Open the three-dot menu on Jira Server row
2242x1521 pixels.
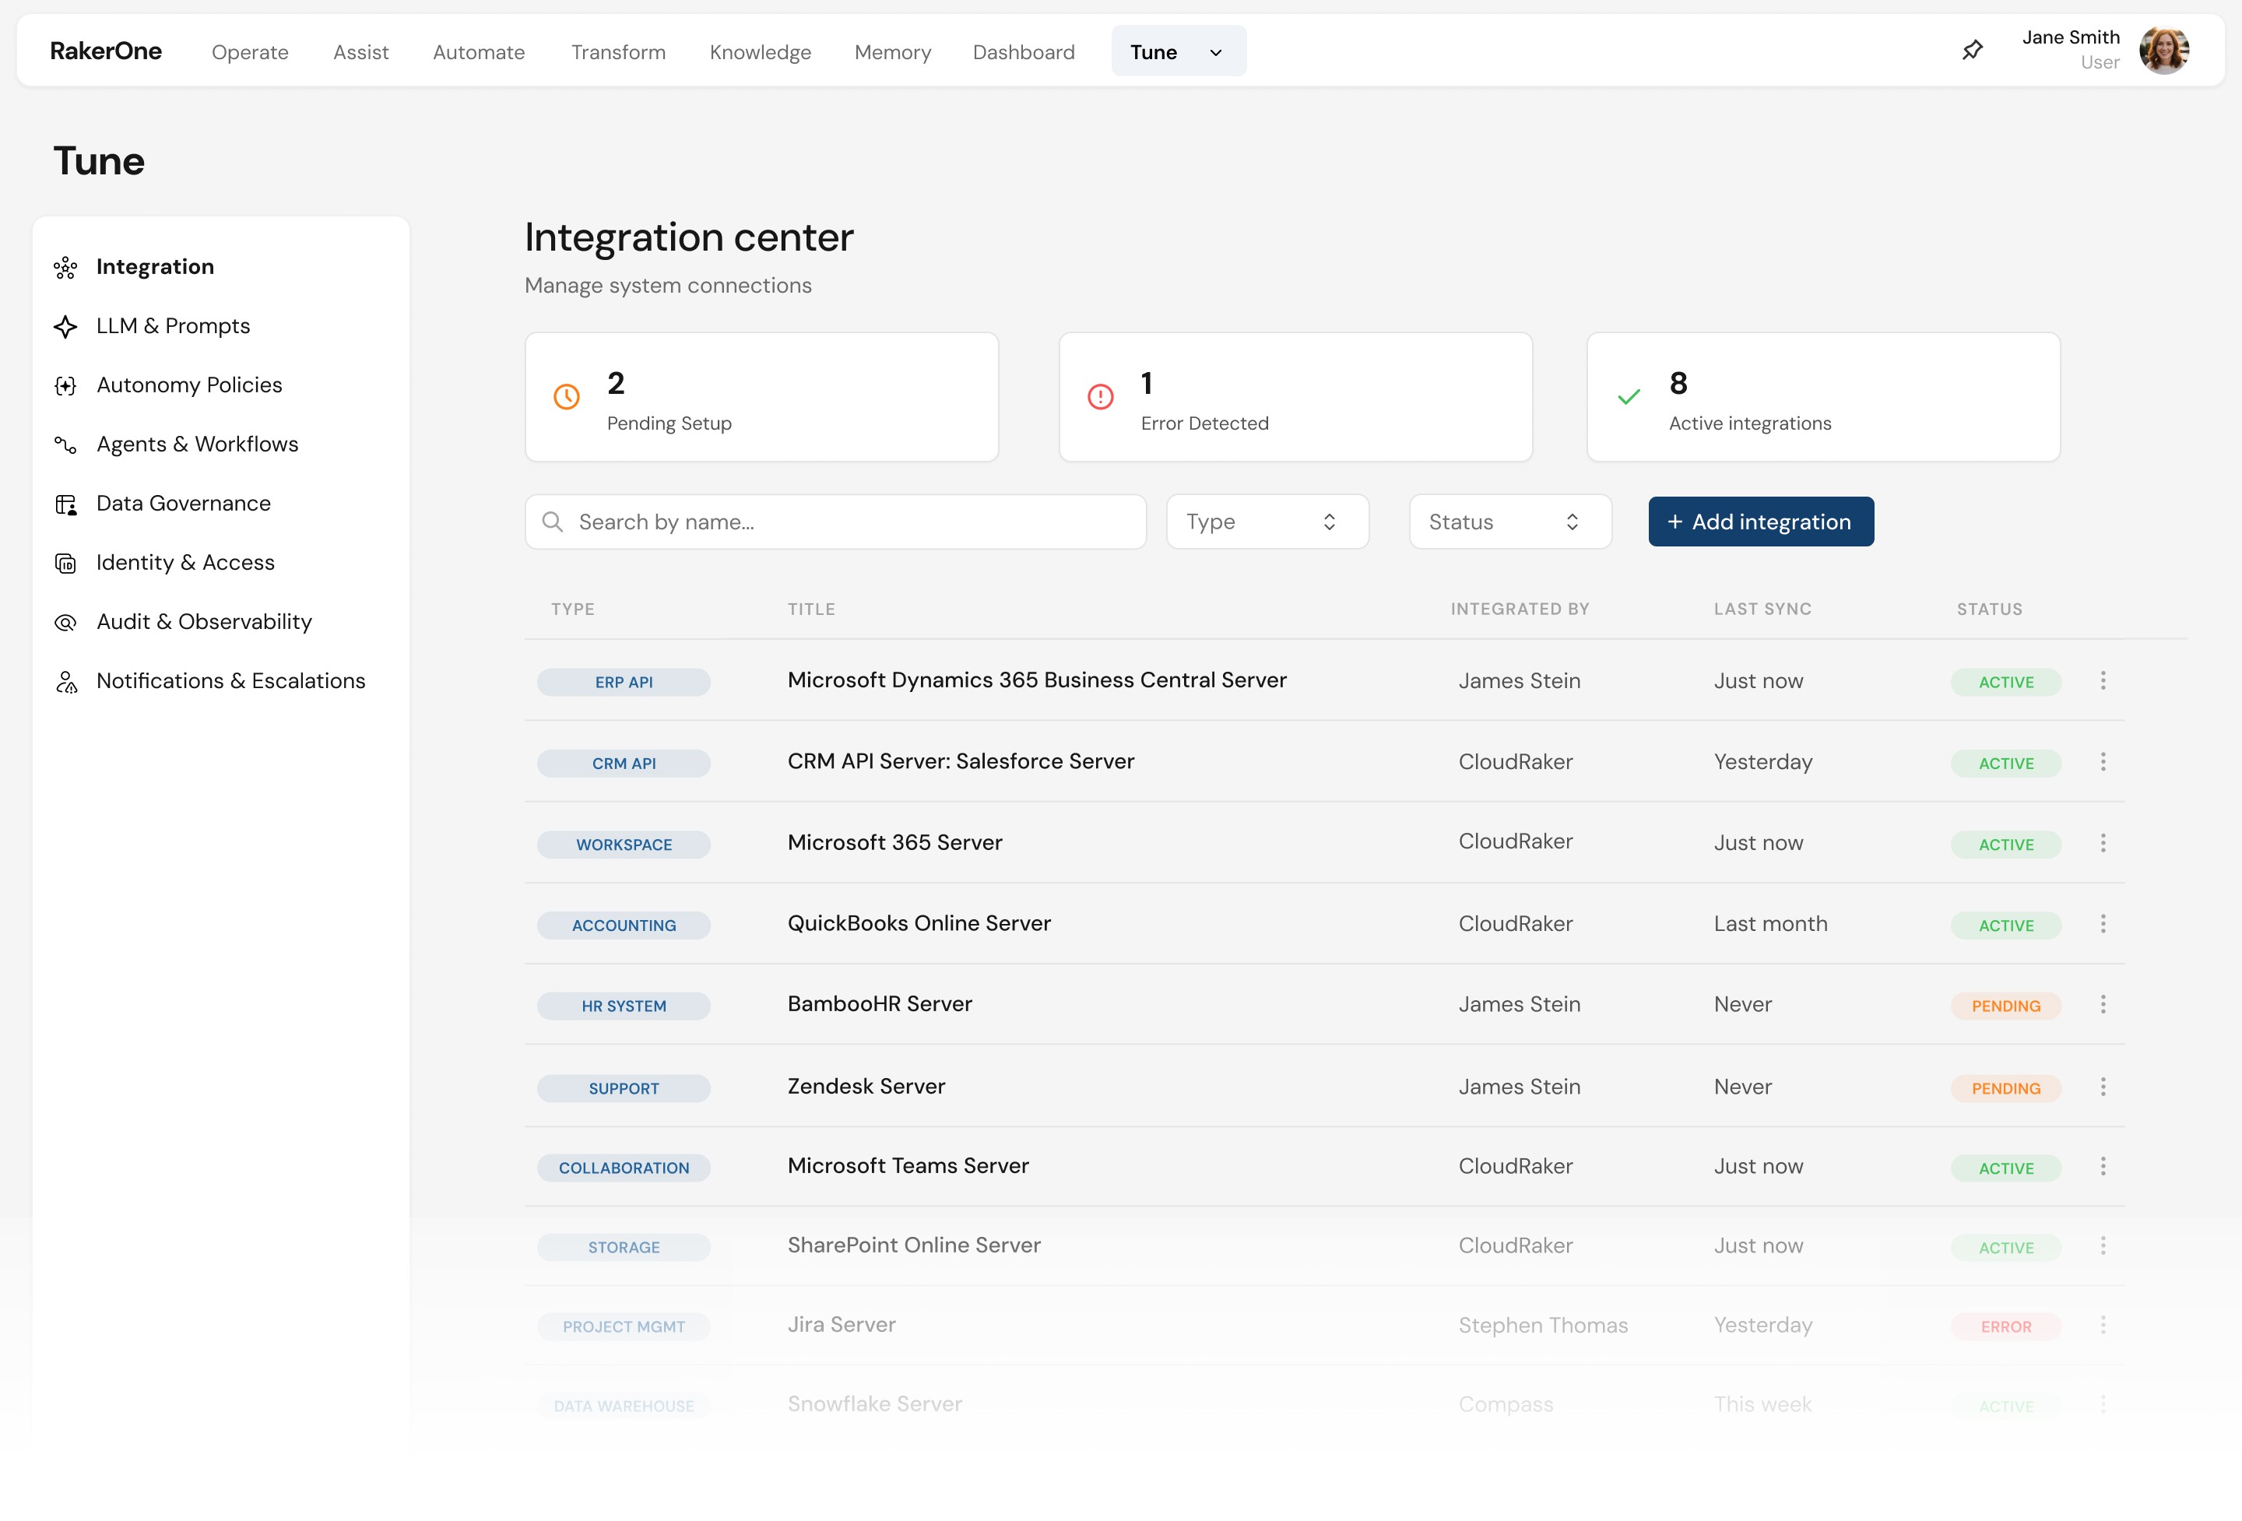click(2103, 1325)
